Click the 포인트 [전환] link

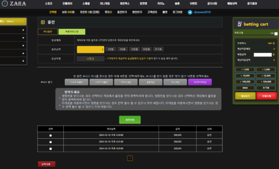point(89,12)
